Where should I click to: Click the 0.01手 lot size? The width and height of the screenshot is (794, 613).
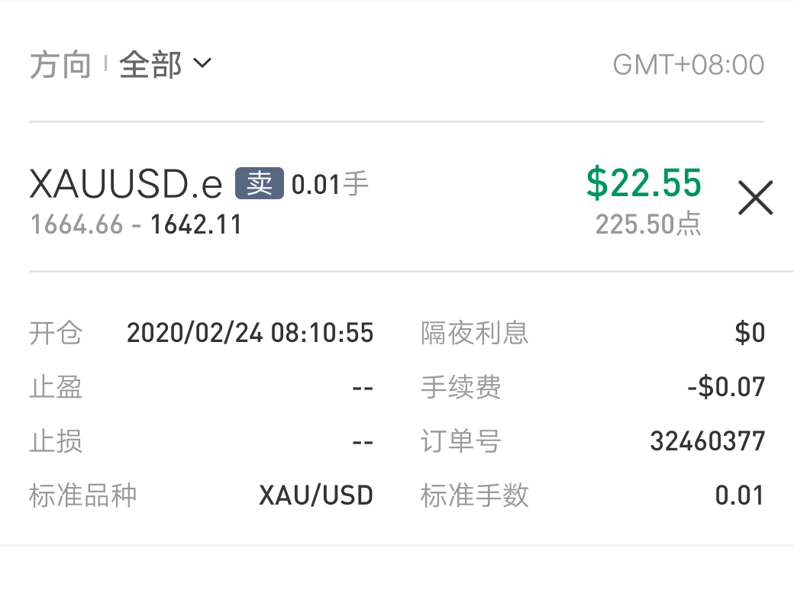pos(330,184)
